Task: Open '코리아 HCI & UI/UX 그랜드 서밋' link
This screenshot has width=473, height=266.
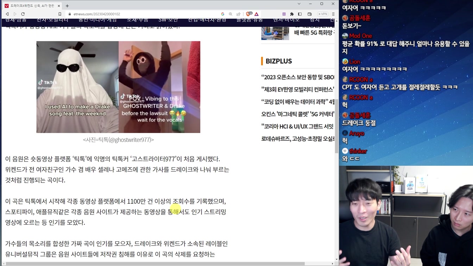Action: 298,126
